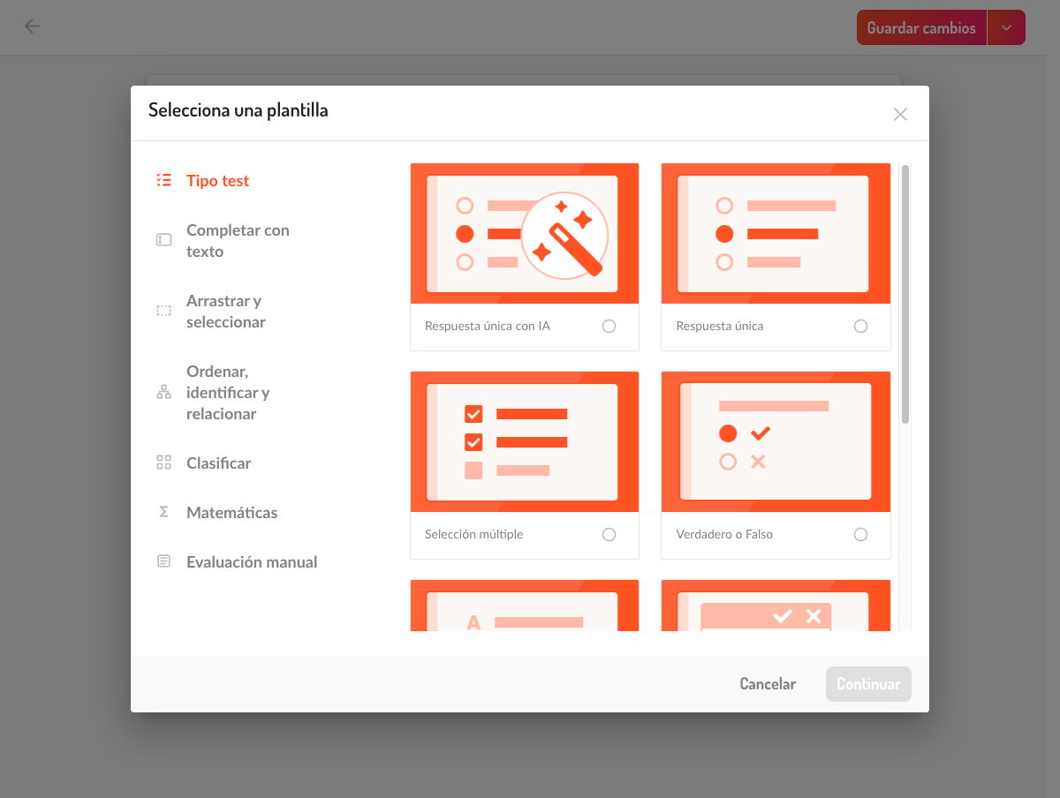1060x798 pixels.
Task: Select the Respuesta única radio button
Action: [860, 327]
